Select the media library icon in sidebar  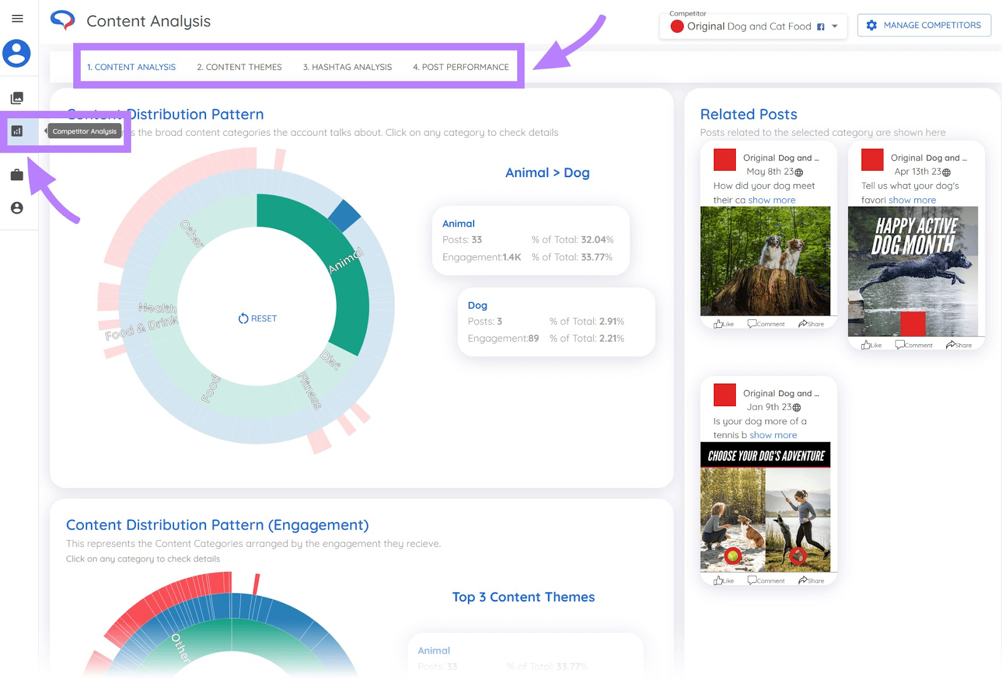pyautogui.click(x=18, y=98)
